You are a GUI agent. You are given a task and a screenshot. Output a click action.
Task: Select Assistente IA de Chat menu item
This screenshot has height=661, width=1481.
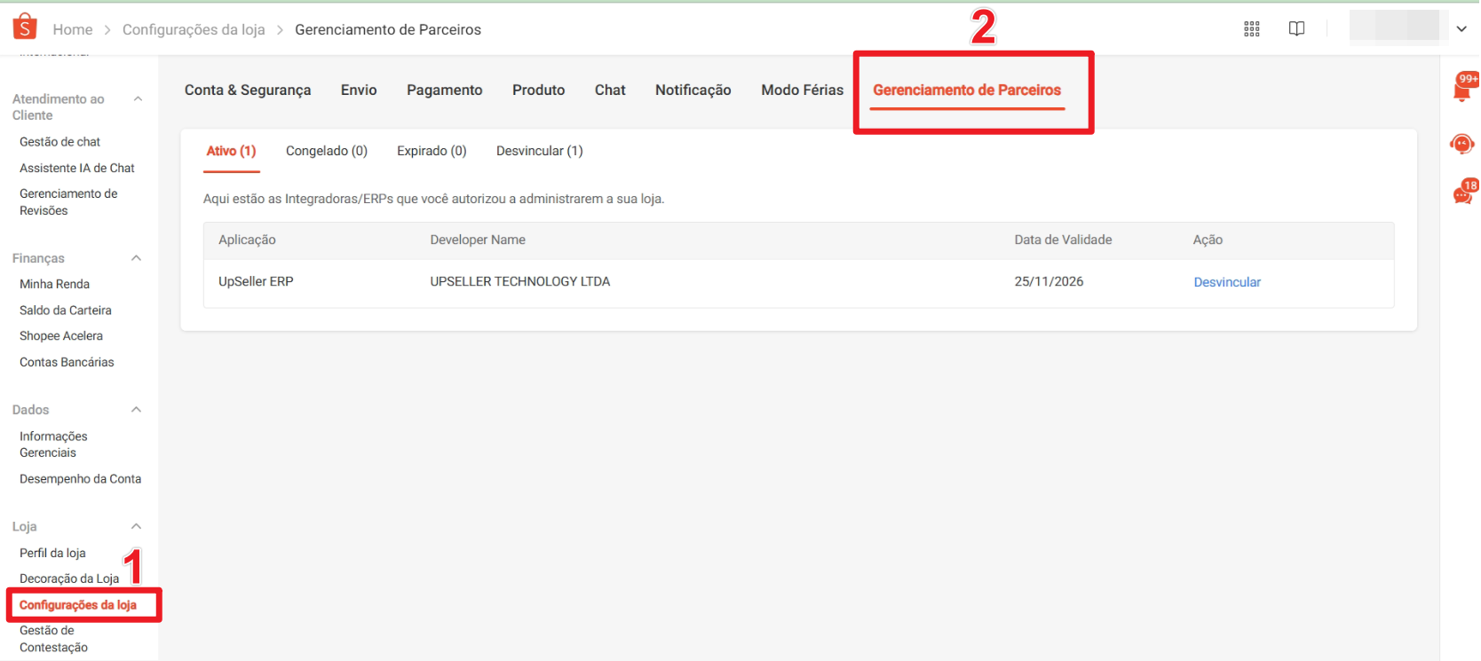pyautogui.click(x=77, y=168)
